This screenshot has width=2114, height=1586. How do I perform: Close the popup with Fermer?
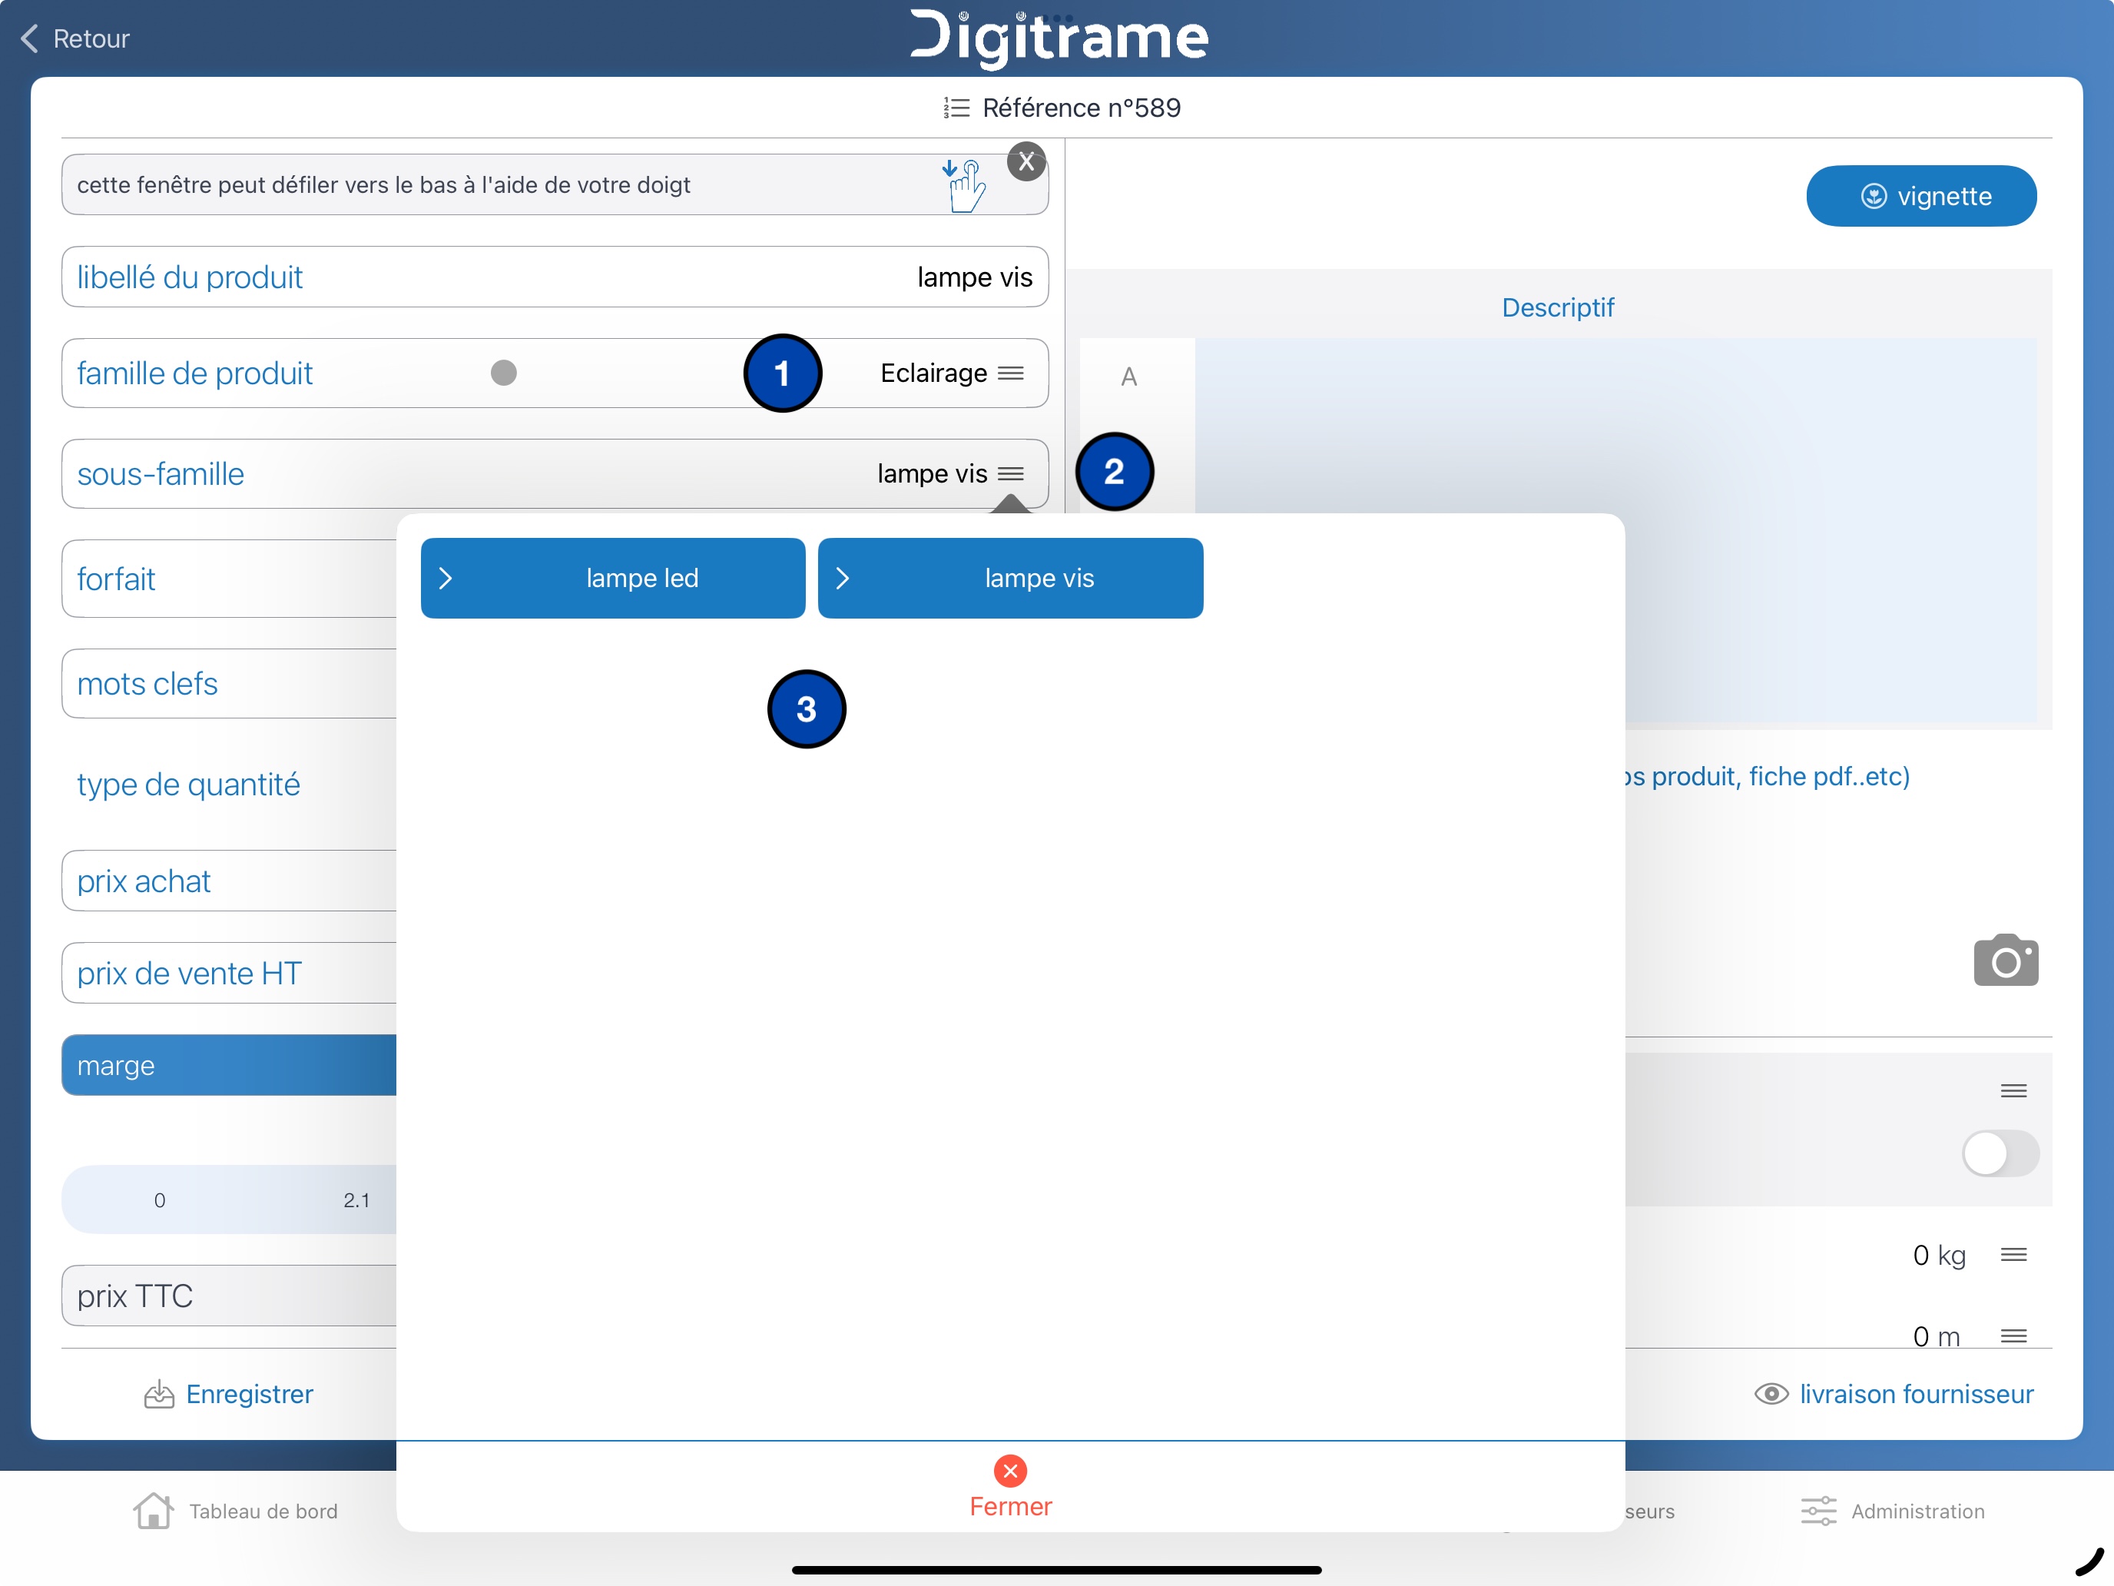pyautogui.click(x=1010, y=1487)
